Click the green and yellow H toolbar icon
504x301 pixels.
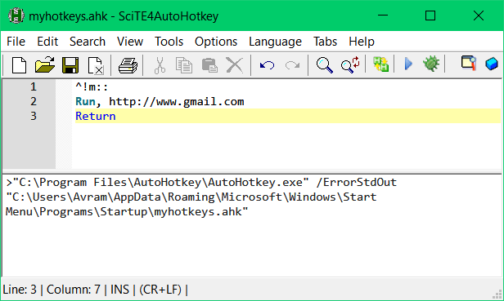[x=380, y=64]
